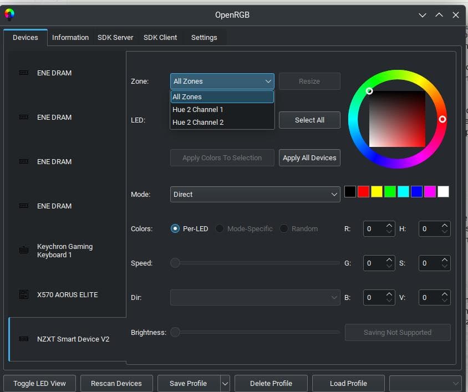Click the Select All button
This screenshot has width=468, height=392.
click(x=309, y=120)
